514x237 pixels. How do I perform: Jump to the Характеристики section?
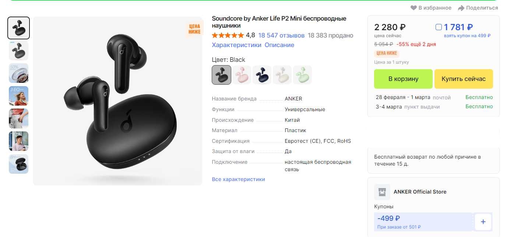click(236, 45)
